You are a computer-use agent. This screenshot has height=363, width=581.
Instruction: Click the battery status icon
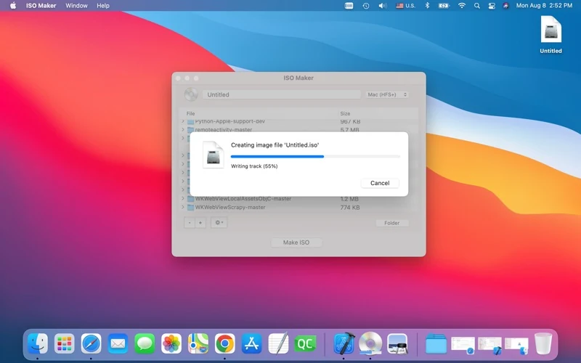tap(444, 6)
